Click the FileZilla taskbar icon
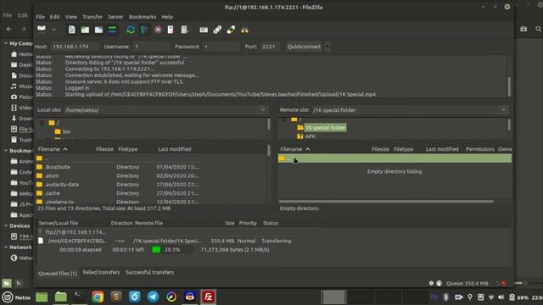Image resolution: width=543 pixels, height=305 pixels. [x=208, y=297]
